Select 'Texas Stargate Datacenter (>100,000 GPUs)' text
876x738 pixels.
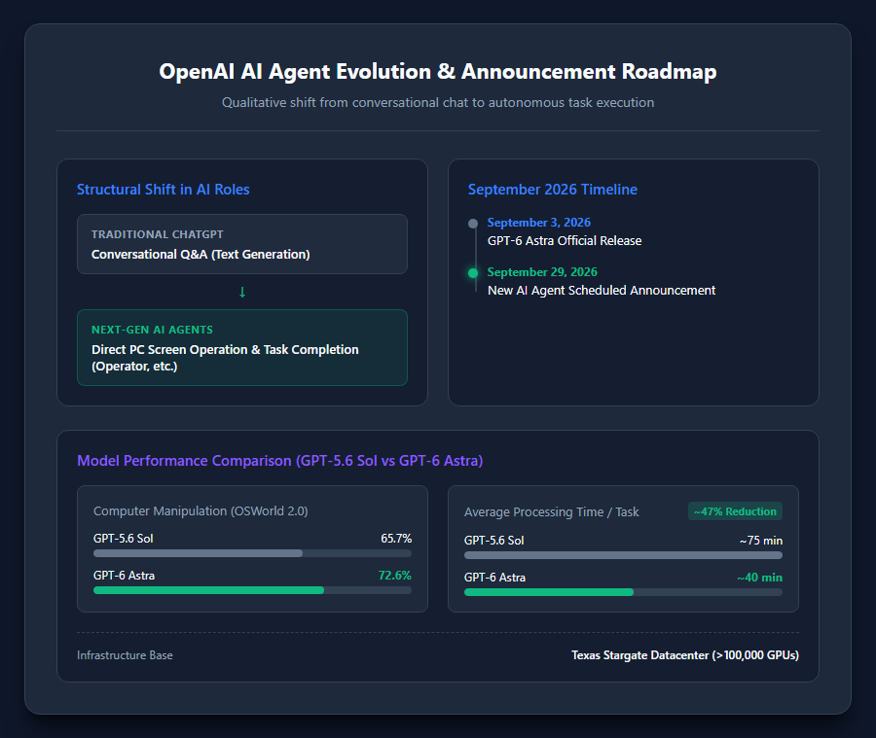point(685,655)
